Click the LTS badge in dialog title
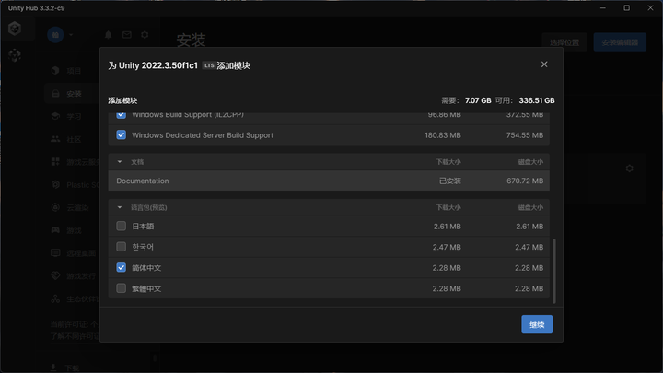Viewport: 663px width, 373px height. coord(209,65)
